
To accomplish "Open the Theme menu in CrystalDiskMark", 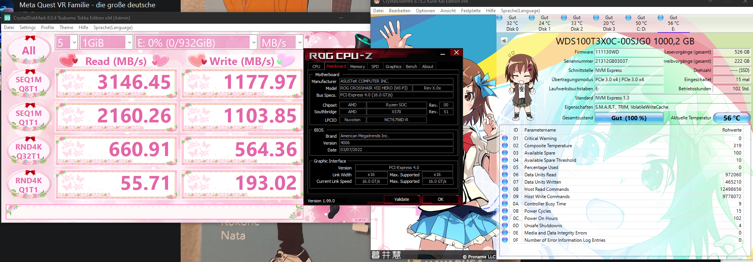I will click(66, 28).
